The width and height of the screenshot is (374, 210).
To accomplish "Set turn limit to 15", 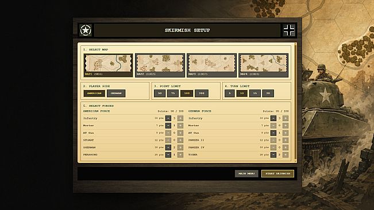I will pyautogui.click(x=255, y=94).
